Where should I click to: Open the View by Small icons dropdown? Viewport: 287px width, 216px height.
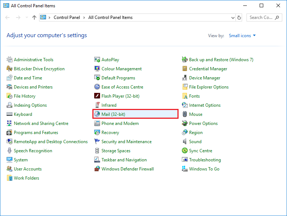[242, 36]
